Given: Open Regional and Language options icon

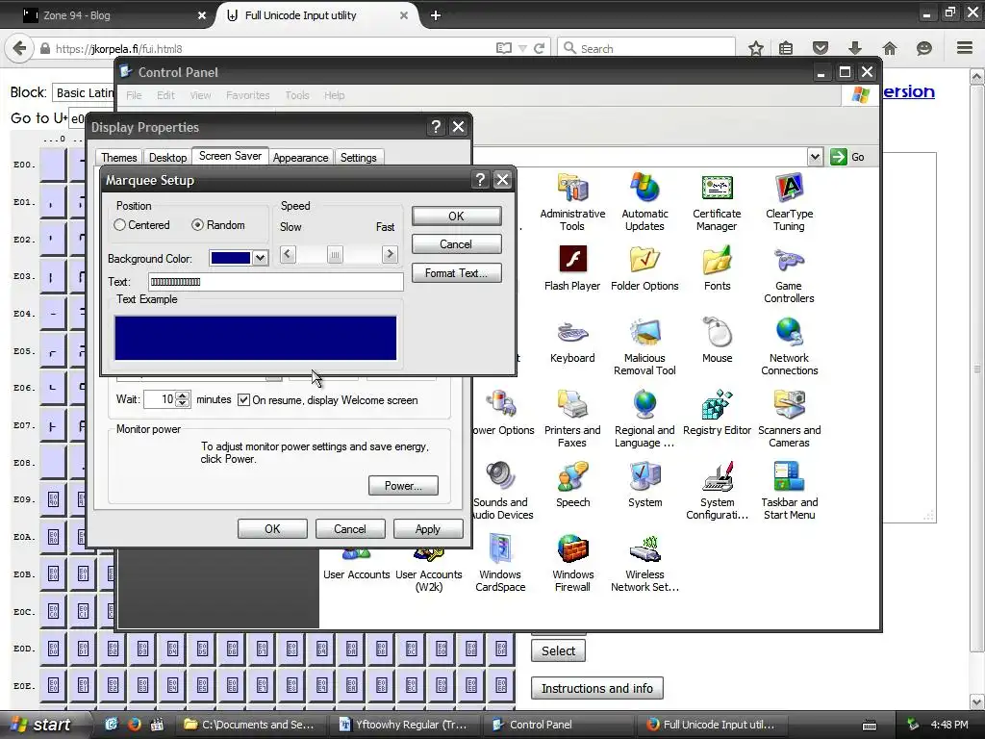Looking at the screenshot, I should click(644, 420).
